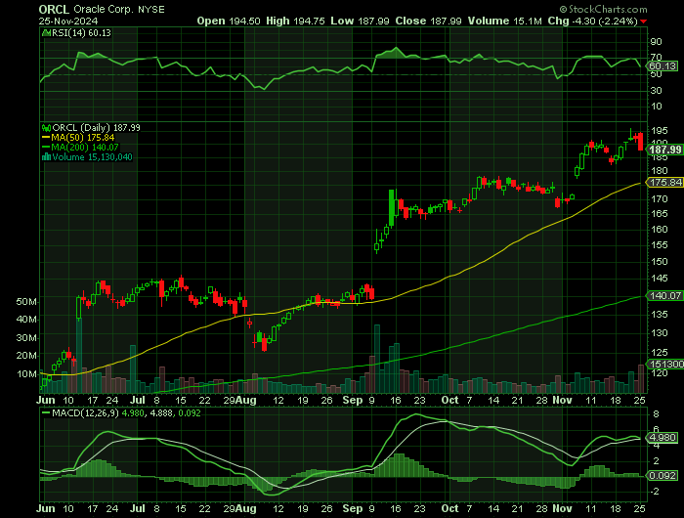This screenshot has width=684, height=518.
Task: Click the ORCL ticker symbol in the header
Action: [54, 9]
